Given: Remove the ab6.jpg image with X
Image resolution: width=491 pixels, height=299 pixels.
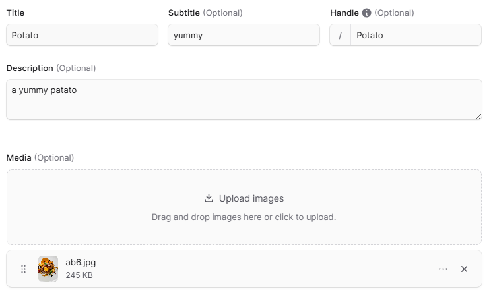Looking at the screenshot, I should tap(464, 269).
